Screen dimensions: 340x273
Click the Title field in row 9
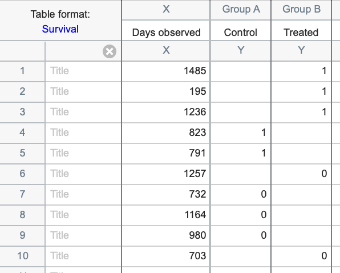click(x=83, y=235)
